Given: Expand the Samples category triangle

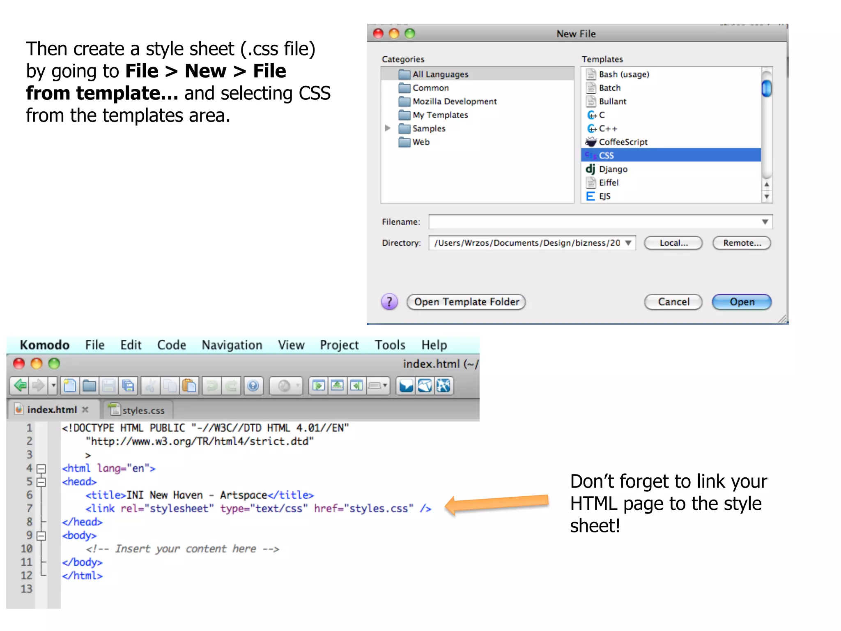Looking at the screenshot, I should pyautogui.click(x=387, y=128).
